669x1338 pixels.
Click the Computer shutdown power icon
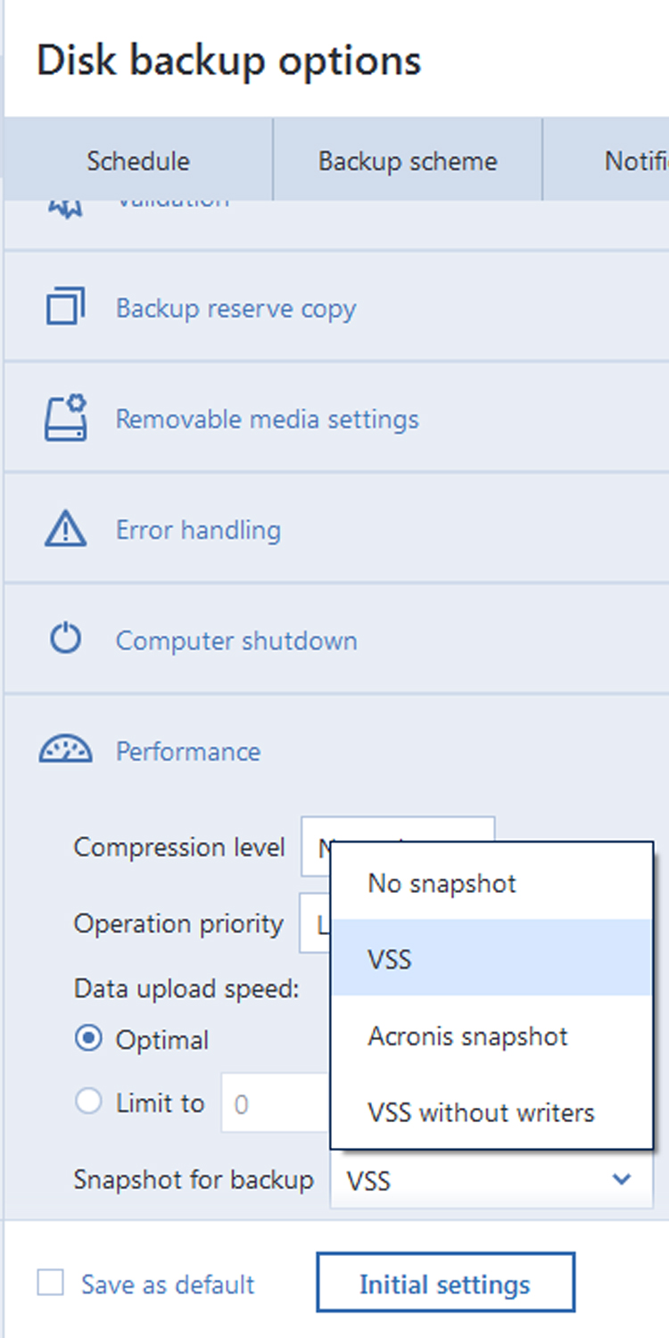(x=65, y=640)
